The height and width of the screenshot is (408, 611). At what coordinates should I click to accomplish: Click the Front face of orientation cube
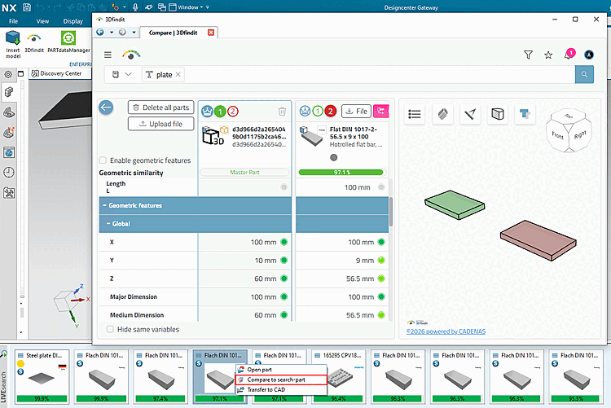pyautogui.click(x=557, y=135)
